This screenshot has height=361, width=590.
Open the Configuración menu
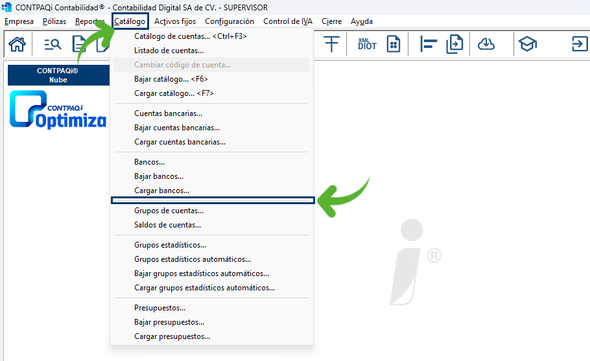coord(230,21)
